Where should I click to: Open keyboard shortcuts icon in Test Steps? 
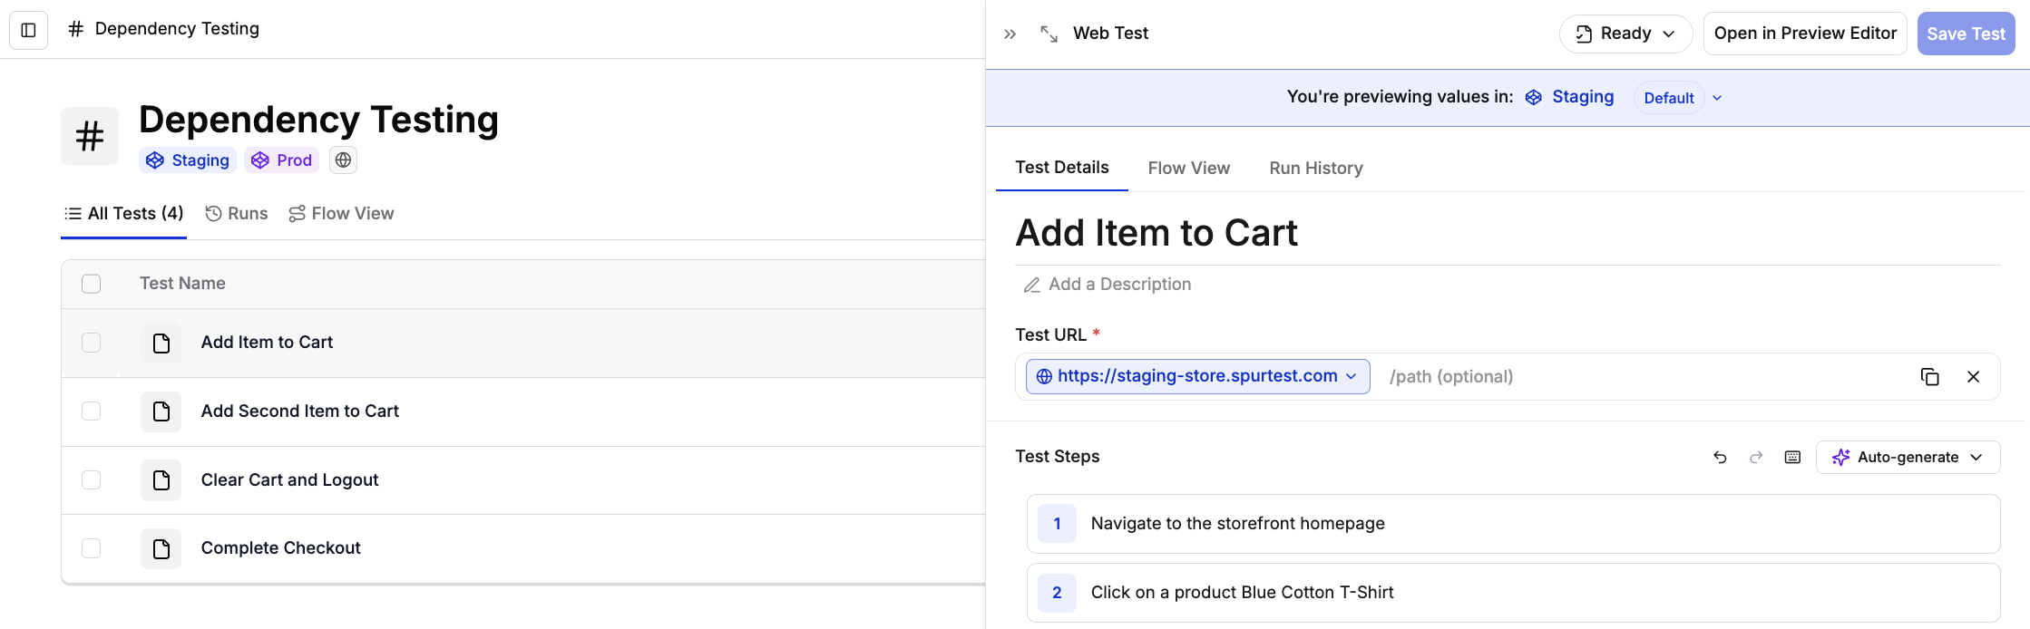(x=1792, y=458)
